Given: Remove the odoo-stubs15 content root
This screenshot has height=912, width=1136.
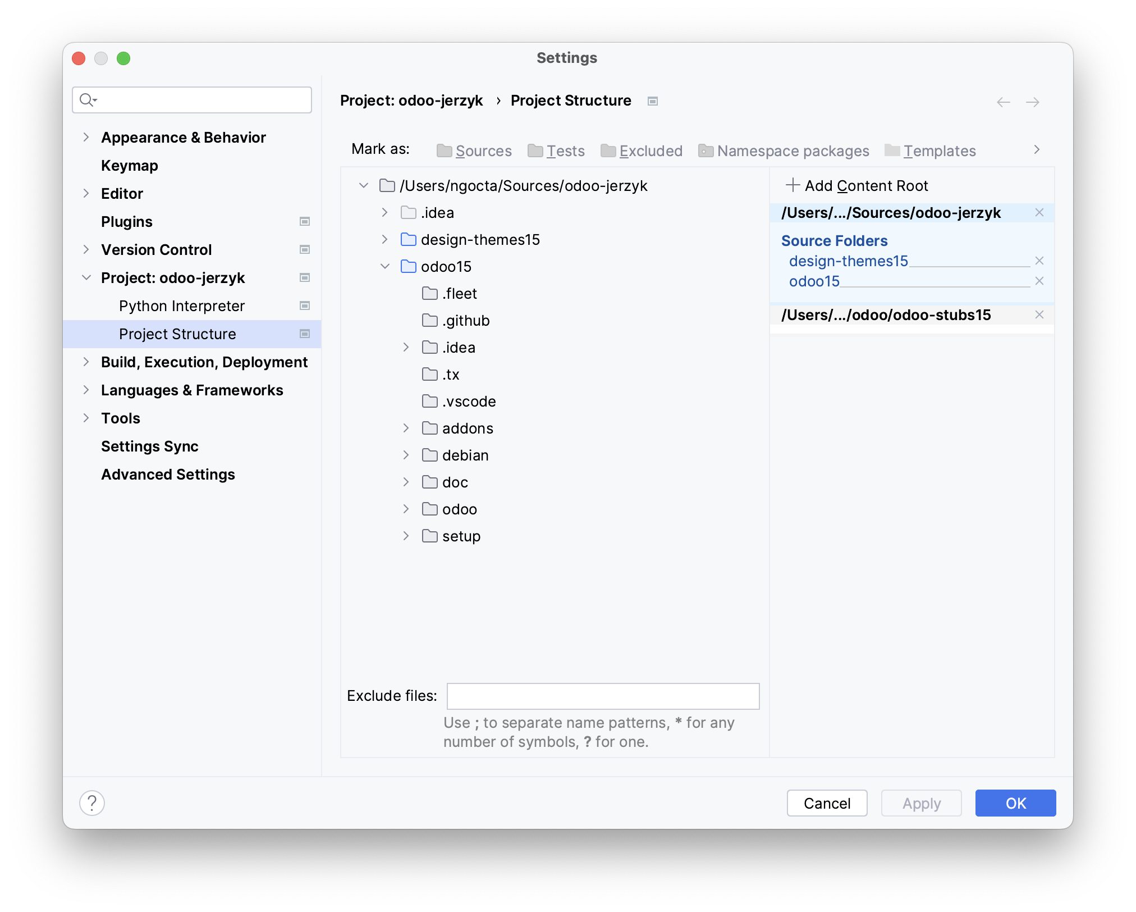Looking at the screenshot, I should [x=1040, y=314].
